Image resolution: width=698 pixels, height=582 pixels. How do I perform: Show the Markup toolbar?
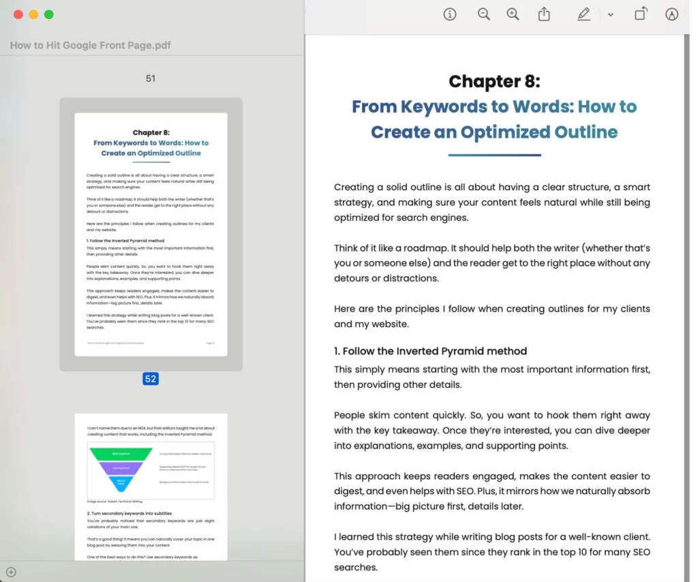tap(672, 14)
